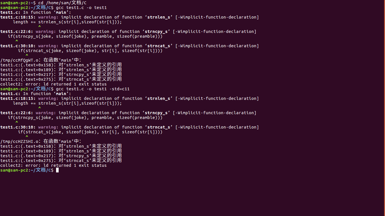
Task: Click the last 'if(strncpy_s(joke, sizeof(joke)...' code line
Action: pos(85,118)
